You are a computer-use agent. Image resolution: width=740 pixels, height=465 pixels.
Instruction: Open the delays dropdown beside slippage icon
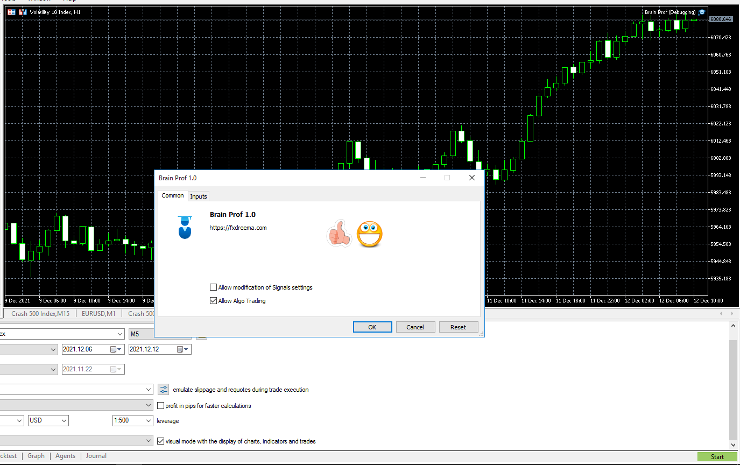click(149, 389)
